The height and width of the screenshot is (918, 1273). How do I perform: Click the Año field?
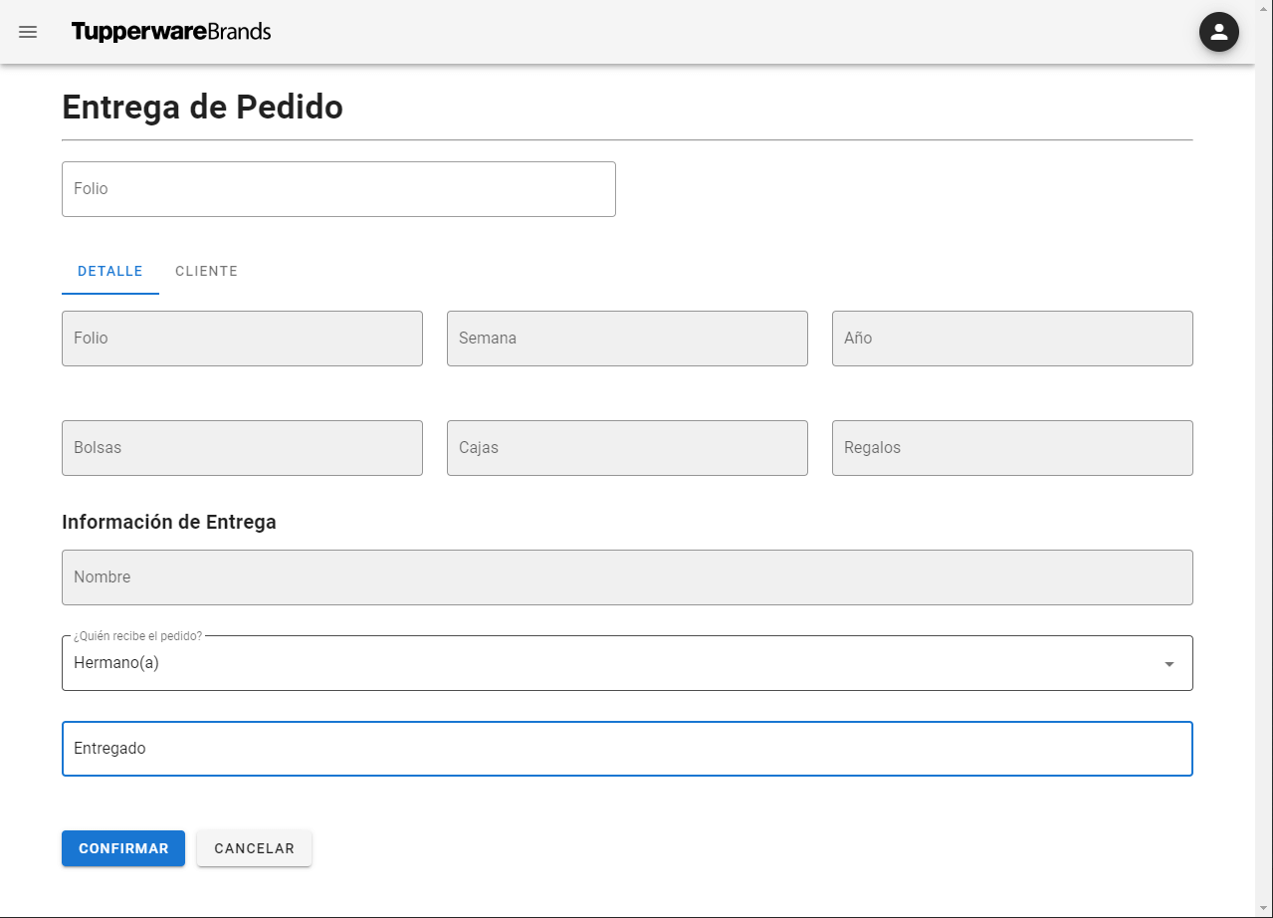1012,339
